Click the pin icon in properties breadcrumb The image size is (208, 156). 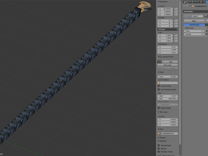coord(184,6)
